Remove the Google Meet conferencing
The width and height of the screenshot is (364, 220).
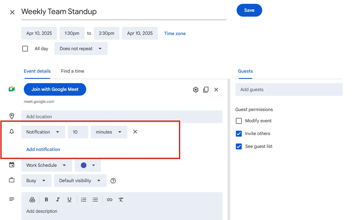(x=216, y=90)
